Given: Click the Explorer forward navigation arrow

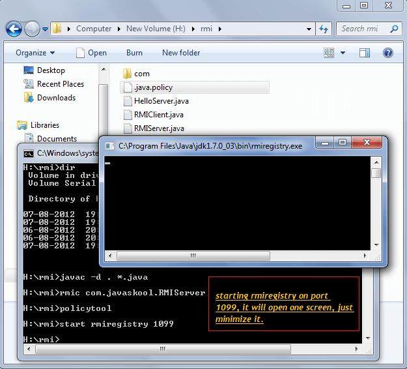Looking at the screenshot, I should [32, 29].
